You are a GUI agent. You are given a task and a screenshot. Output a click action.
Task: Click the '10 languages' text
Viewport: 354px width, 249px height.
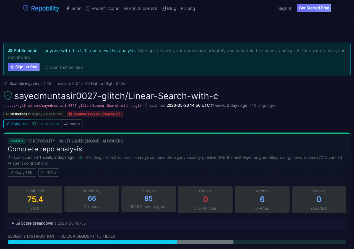pos(264,105)
